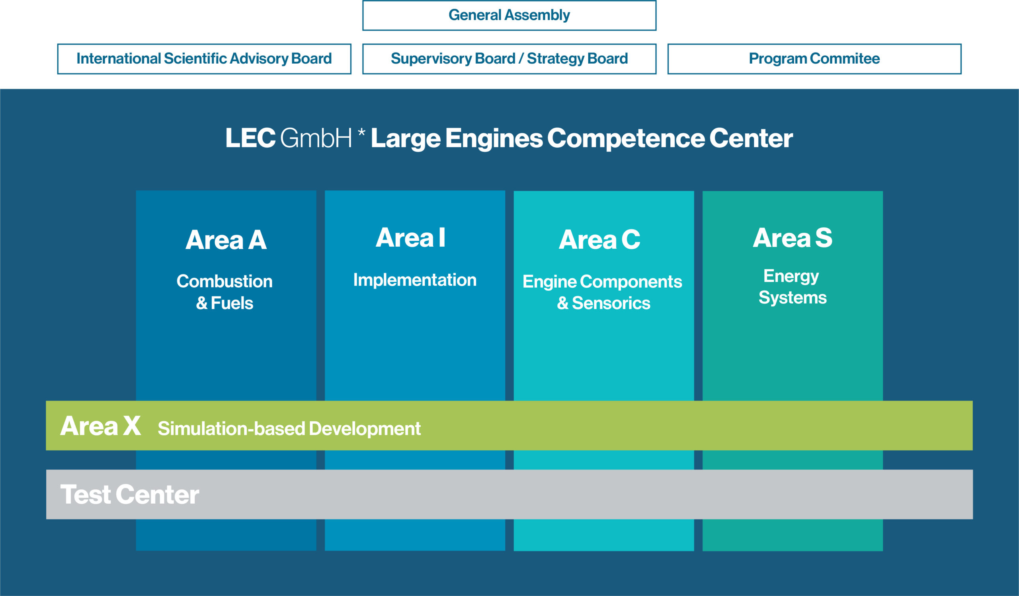The width and height of the screenshot is (1019, 596).
Task: Click Engine Components & Sensorics label
Action: click(603, 292)
